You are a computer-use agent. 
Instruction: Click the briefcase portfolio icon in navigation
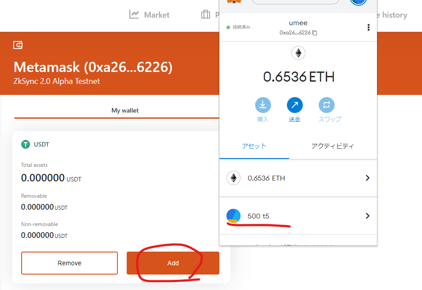coord(206,14)
